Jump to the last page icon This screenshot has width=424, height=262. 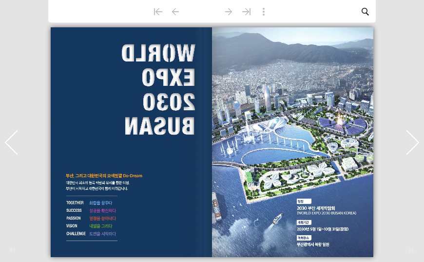point(246,12)
